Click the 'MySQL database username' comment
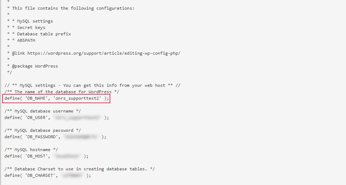Viewport: 346px width, 185px height. 42,111
